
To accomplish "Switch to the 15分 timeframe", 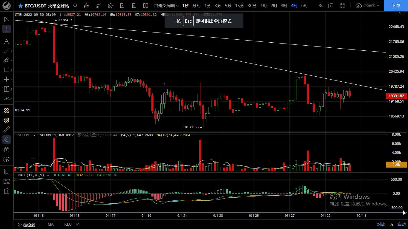I will coord(240,6).
